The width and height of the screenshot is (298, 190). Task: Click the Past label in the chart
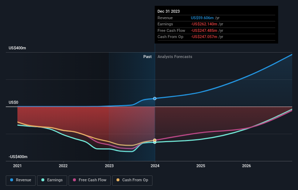pos(147,57)
